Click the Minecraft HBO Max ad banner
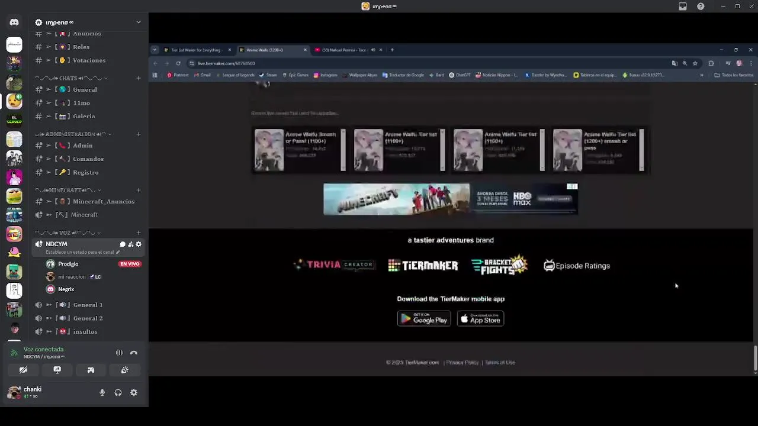The image size is (758, 426). 451,199
